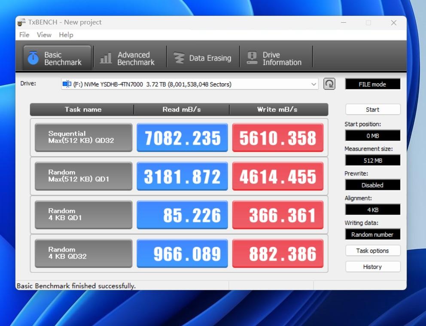Click the TxBENCH app icon in title bar

pos(22,23)
